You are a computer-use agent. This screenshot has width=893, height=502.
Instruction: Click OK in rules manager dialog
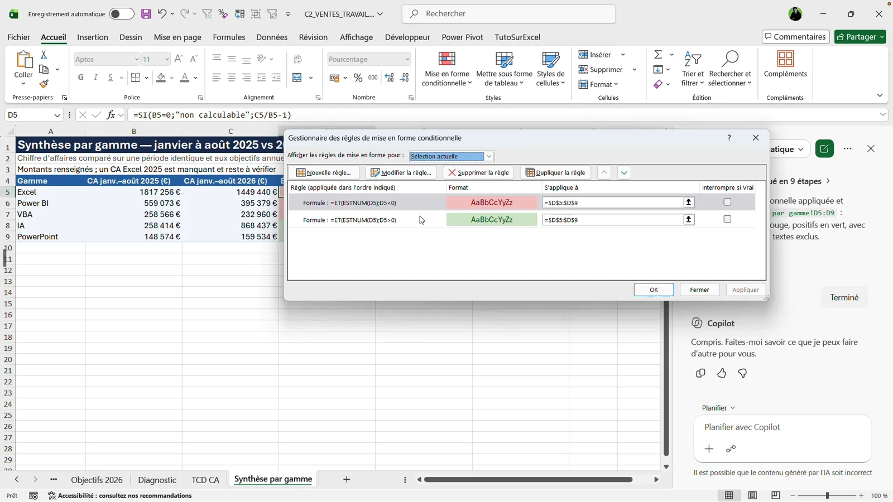pos(654,289)
